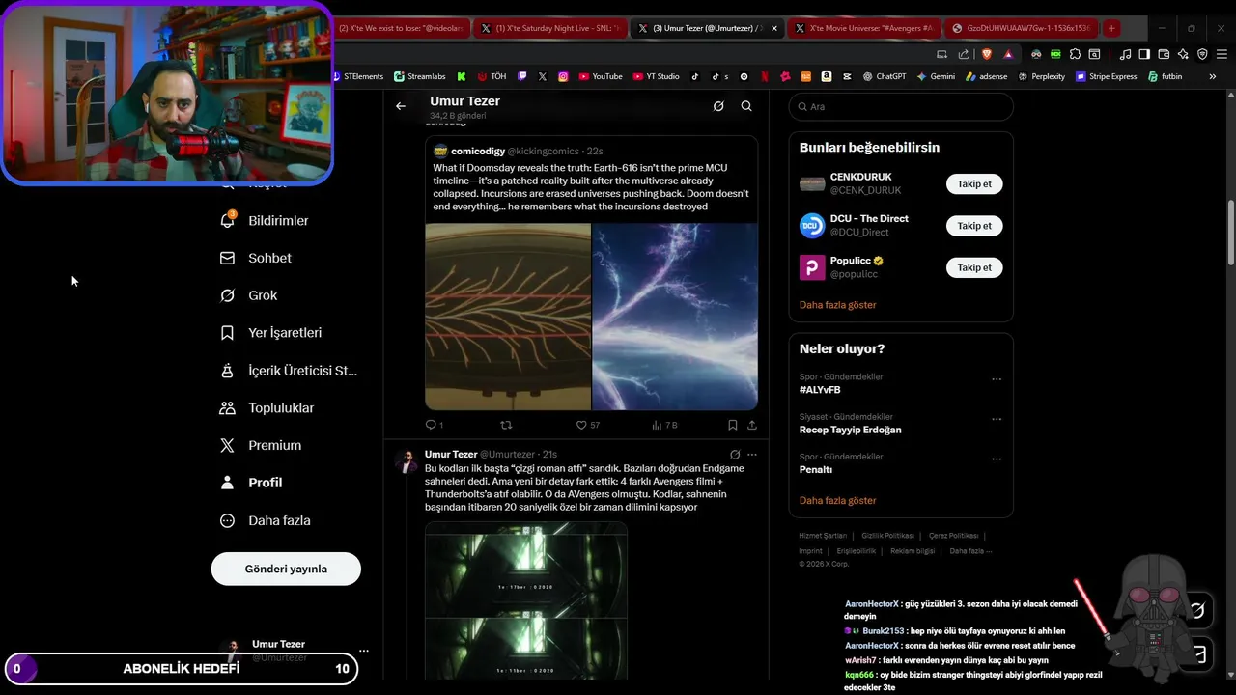Click Hizmet Şartları footer link
The height and width of the screenshot is (695, 1236).
[x=823, y=536]
